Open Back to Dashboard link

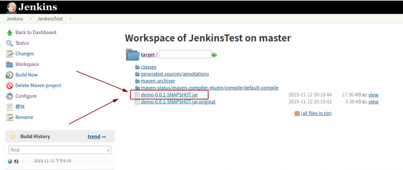[x=36, y=33]
